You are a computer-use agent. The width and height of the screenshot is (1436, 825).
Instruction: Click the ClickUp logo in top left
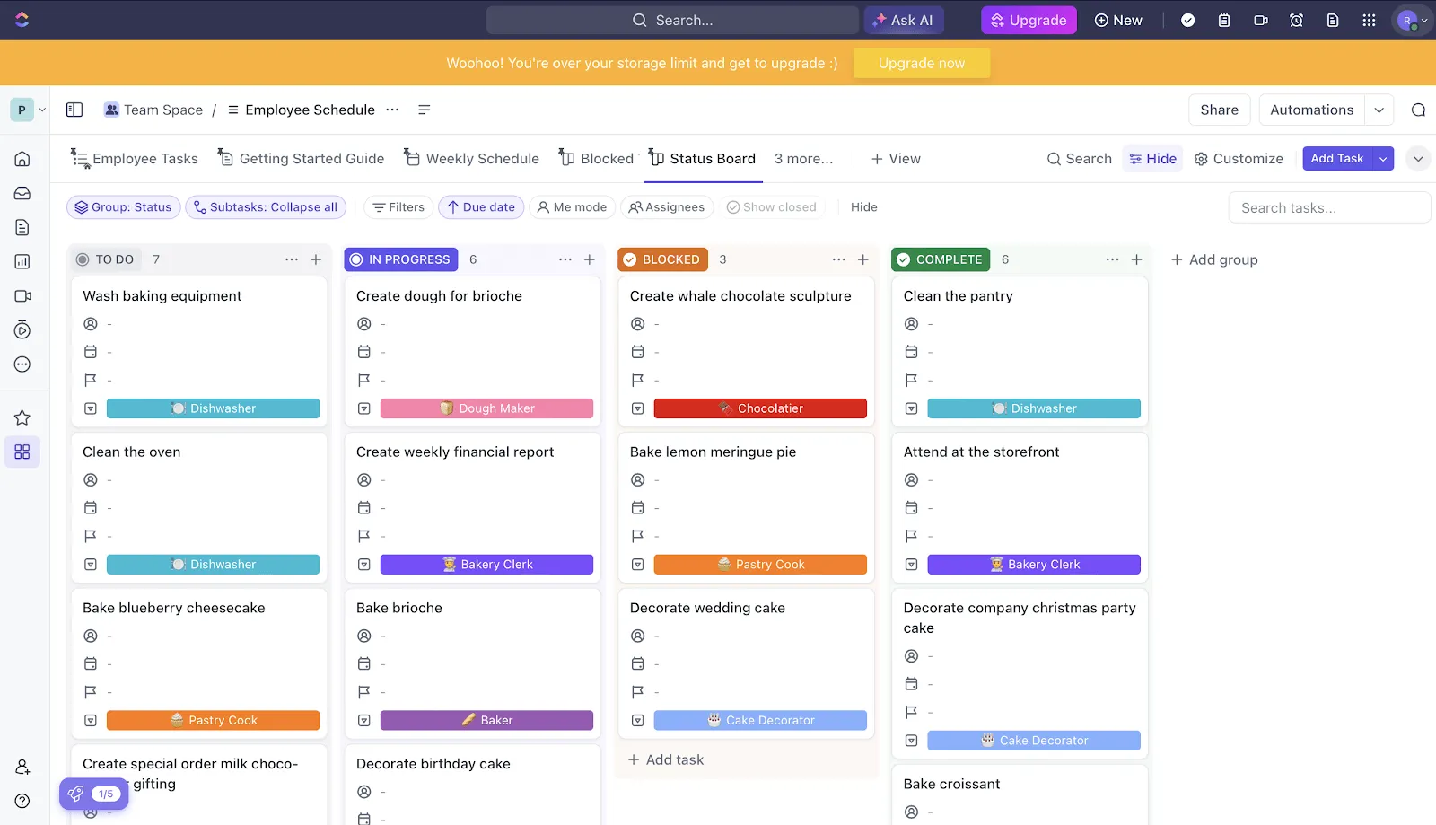pos(22,20)
